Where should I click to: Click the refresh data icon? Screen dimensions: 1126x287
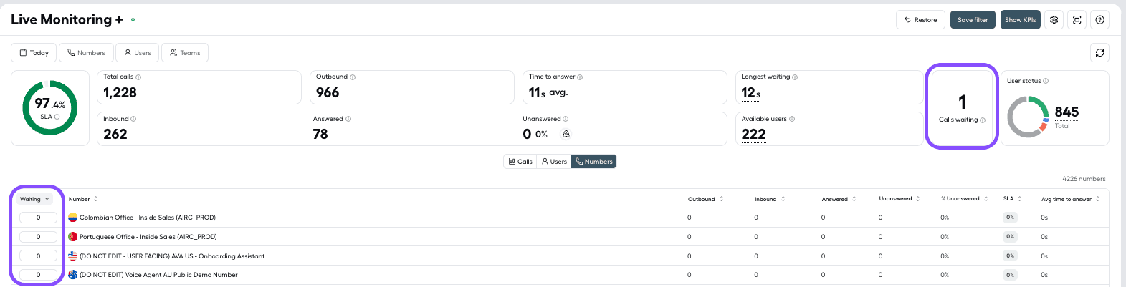pyautogui.click(x=1099, y=52)
